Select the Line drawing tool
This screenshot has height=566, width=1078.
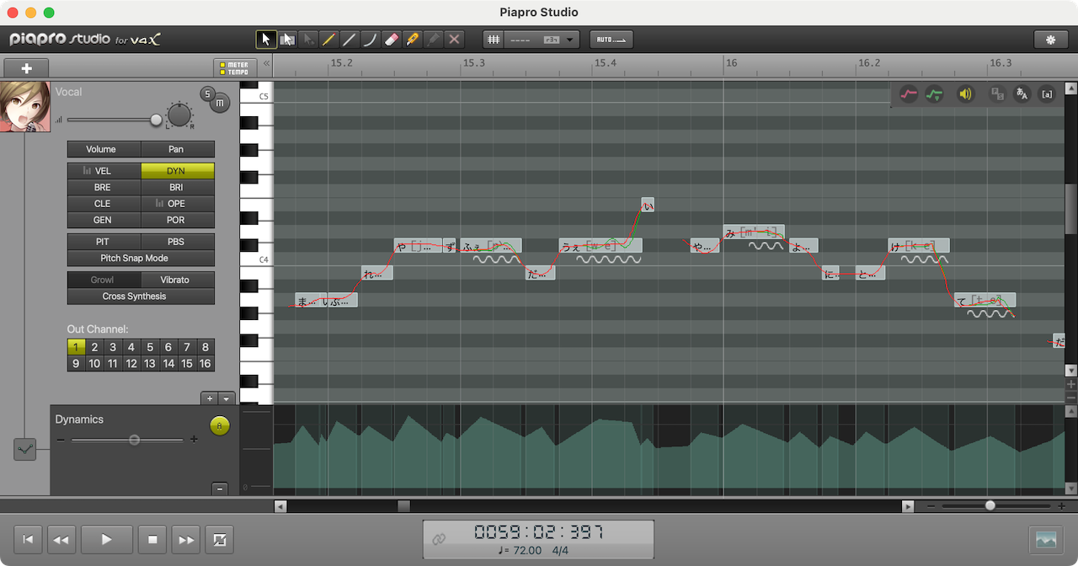click(x=350, y=39)
